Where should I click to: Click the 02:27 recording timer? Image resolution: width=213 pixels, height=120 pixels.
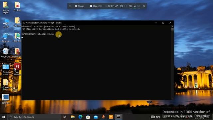click(110, 6)
